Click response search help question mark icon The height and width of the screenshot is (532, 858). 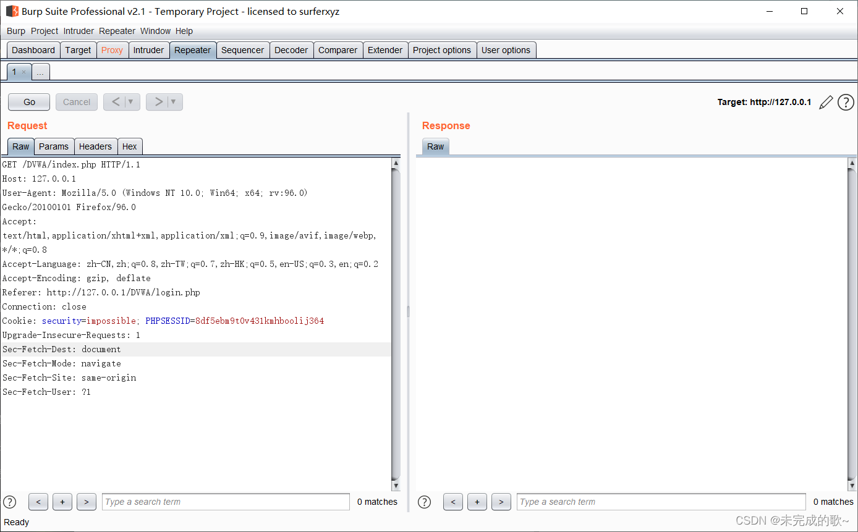coord(425,502)
